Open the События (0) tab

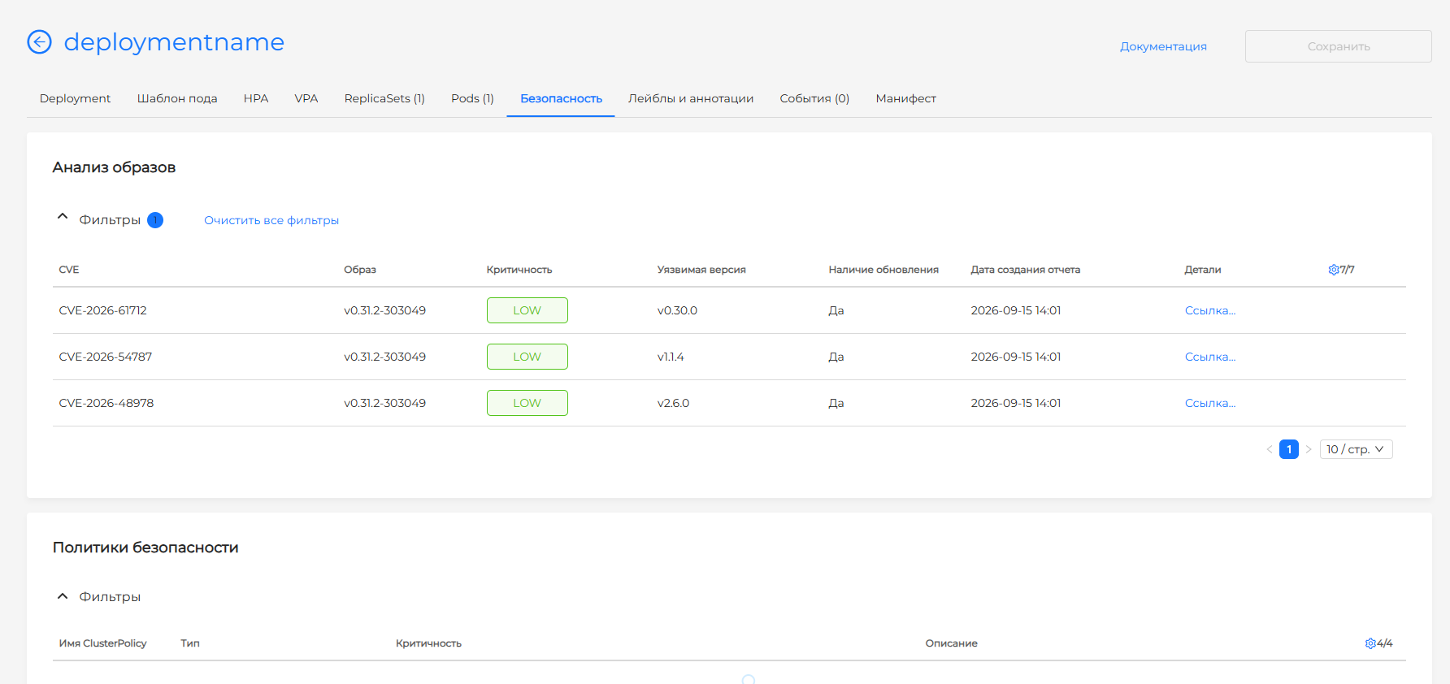pyautogui.click(x=814, y=98)
